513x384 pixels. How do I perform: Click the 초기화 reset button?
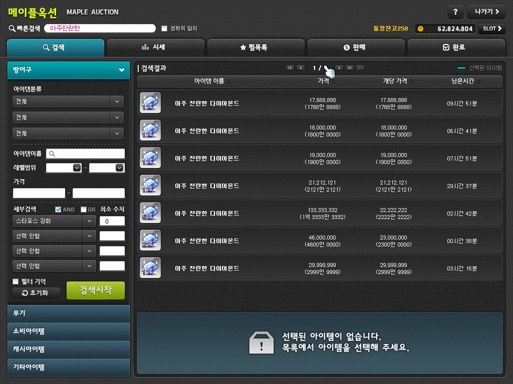[36, 293]
